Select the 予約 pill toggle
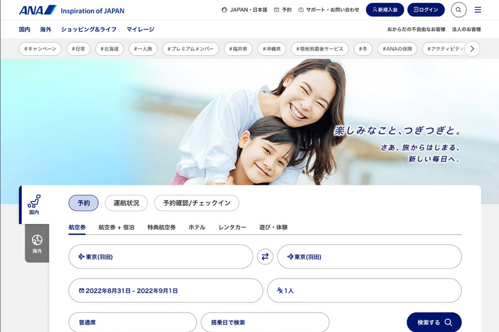 click(x=83, y=203)
